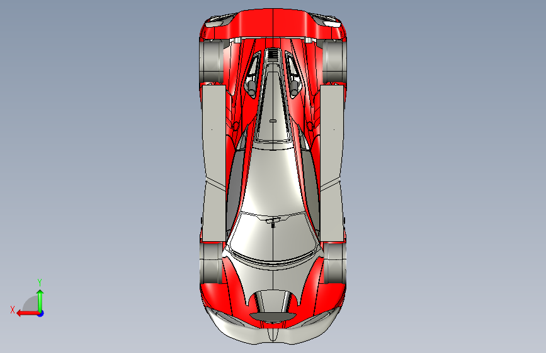Click the red 'X' axis label
The width and height of the screenshot is (546, 353).
point(13,310)
